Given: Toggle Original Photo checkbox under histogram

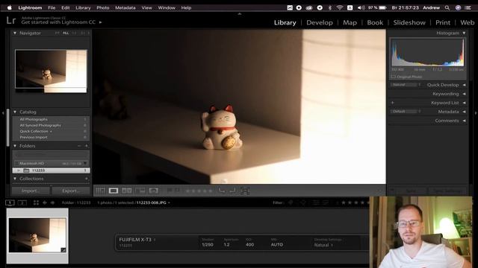Looking at the screenshot, I should tap(394, 77).
